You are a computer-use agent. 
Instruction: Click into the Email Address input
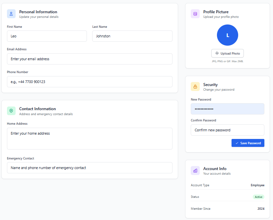[x=90, y=59]
